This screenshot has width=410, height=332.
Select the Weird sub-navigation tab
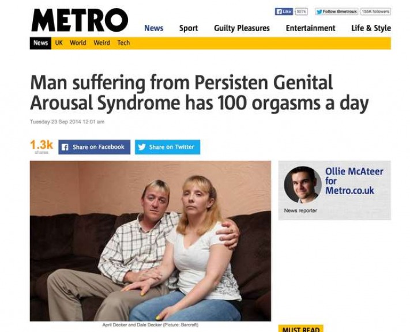pyautogui.click(x=101, y=43)
